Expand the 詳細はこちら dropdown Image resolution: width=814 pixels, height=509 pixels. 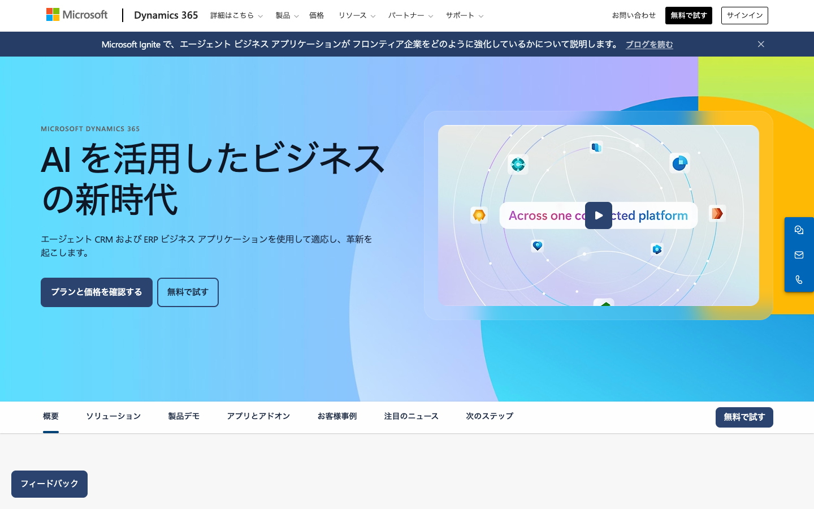coord(236,16)
